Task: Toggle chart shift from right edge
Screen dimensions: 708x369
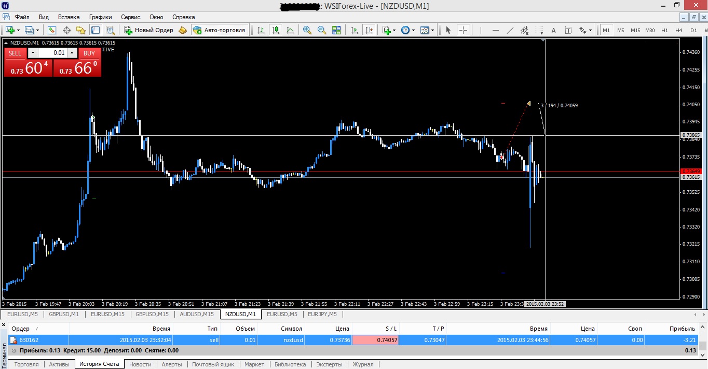Action: pos(369,30)
